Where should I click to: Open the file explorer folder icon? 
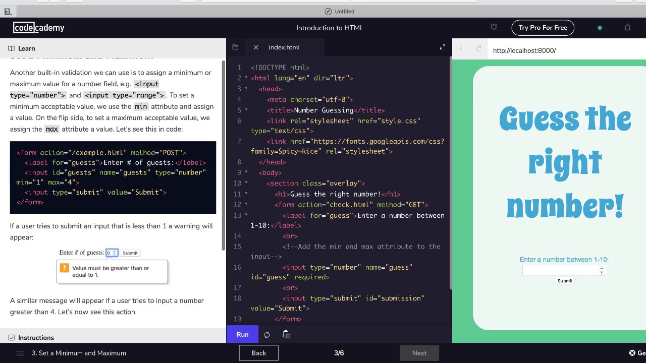pos(235,47)
